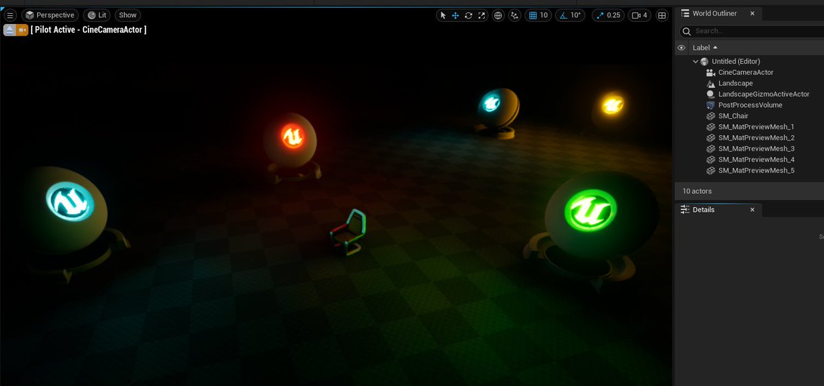Image resolution: width=824 pixels, height=386 pixels.
Task: Open the Perspective view mode dropdown
Action: tap(50, 15)
